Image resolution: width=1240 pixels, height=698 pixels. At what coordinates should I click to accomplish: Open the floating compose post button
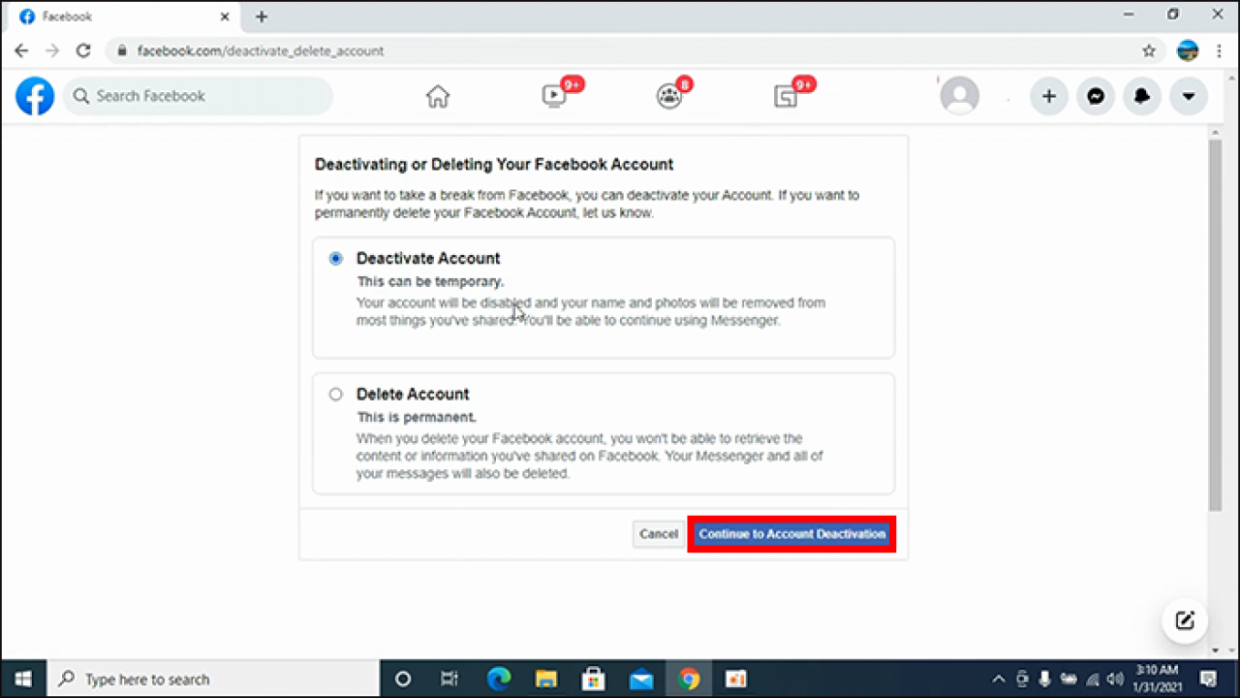tap(1185, 620)
